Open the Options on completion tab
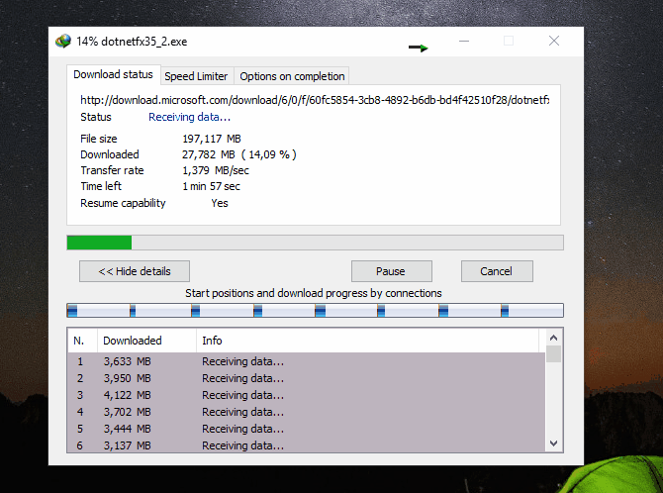 [x=292, y=76]
